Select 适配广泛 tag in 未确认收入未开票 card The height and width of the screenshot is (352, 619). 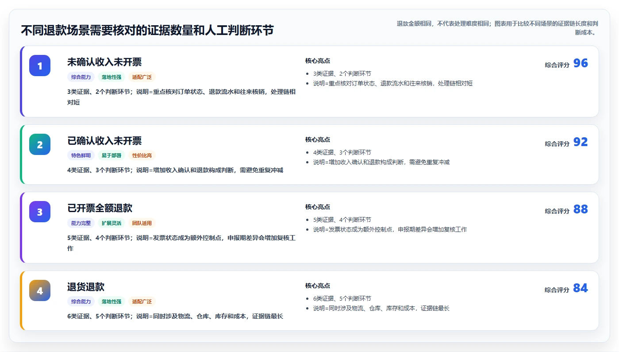[x=142, y=77]
